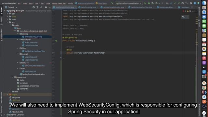The height and width of the screenshot is (117, 208).
Task: Open the SpringBootJwtApplication run configuration dropdown
Action: 129,3
